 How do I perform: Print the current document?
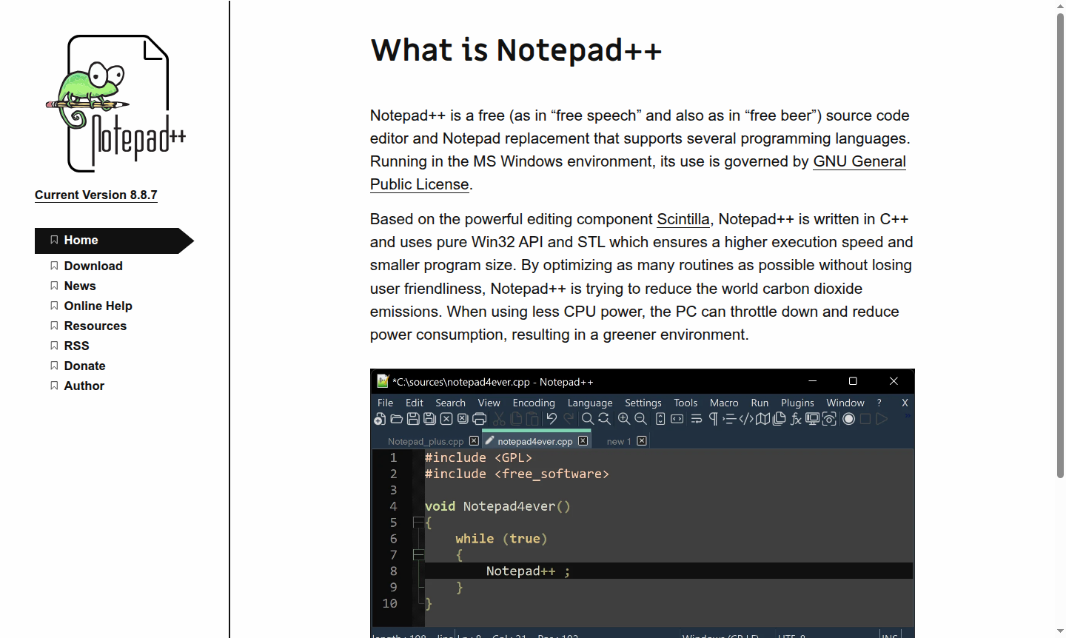point(480,418)
